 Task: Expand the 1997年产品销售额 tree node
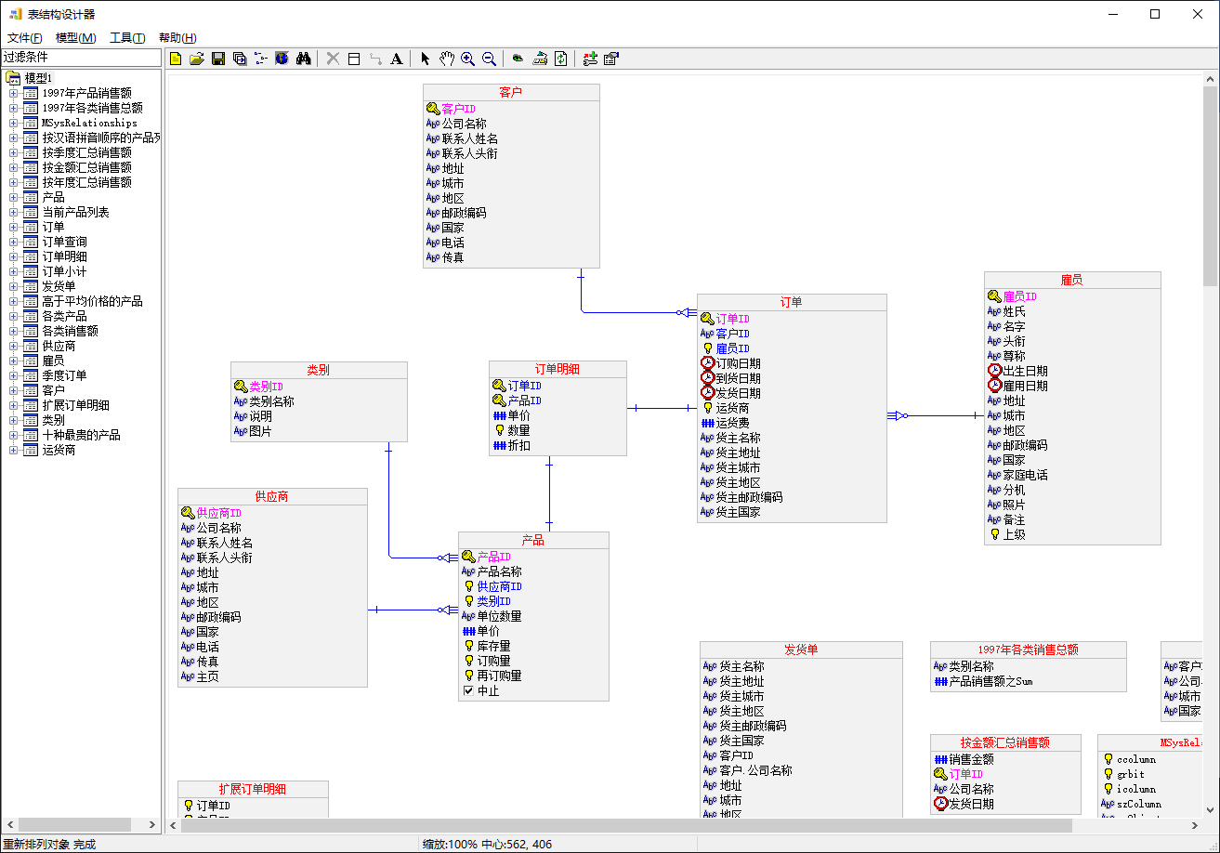point(13,93)
